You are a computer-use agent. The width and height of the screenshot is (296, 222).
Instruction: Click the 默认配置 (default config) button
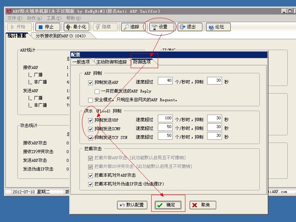pyautogui.click(x=132, y=205)
